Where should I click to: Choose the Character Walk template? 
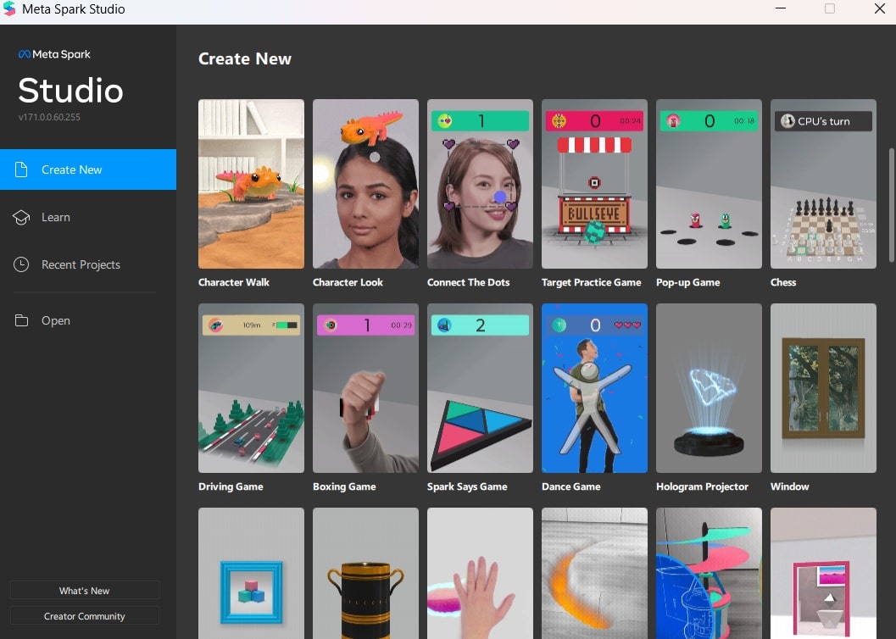251,184
